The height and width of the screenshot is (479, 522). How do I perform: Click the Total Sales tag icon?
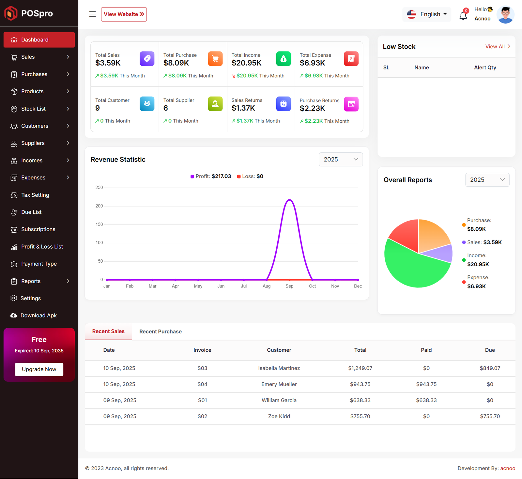point(147,59)
